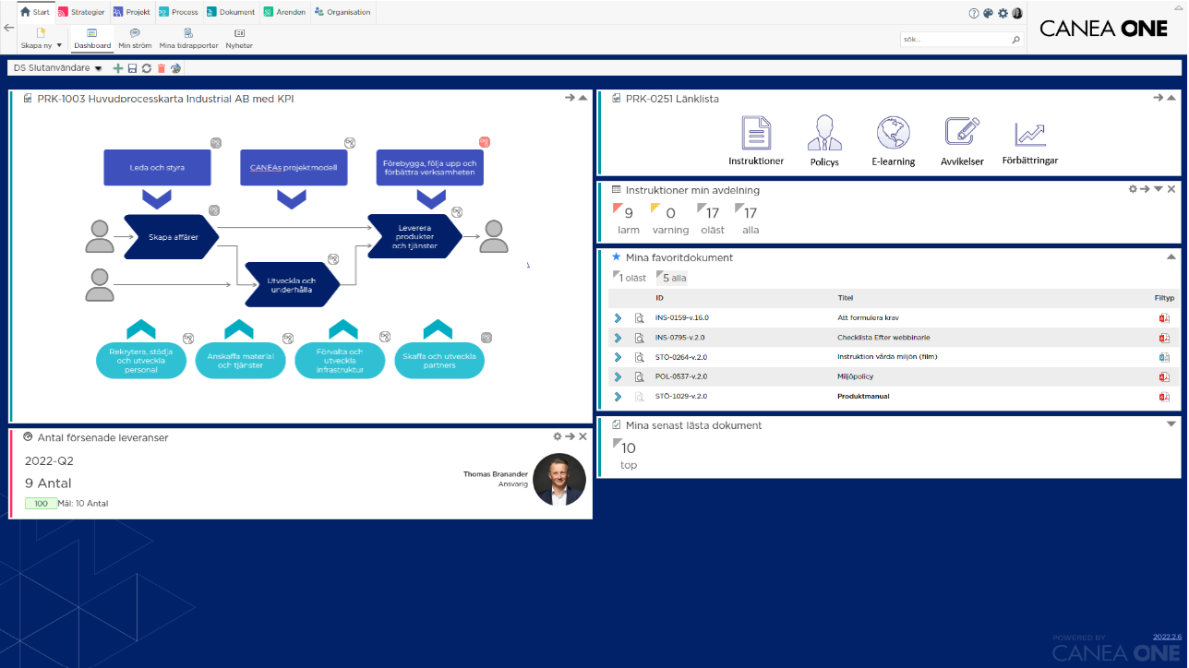
Task: Open Nyheter from the toolbar
Action: point(239,39)
